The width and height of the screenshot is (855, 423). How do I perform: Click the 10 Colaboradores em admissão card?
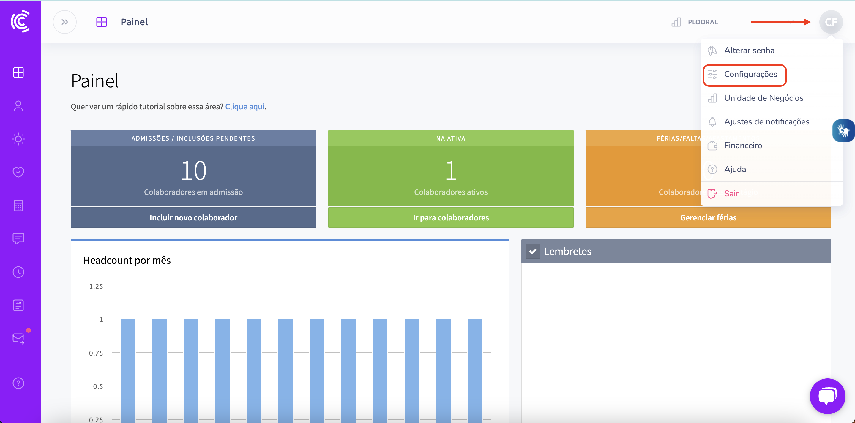click(193, 176)
